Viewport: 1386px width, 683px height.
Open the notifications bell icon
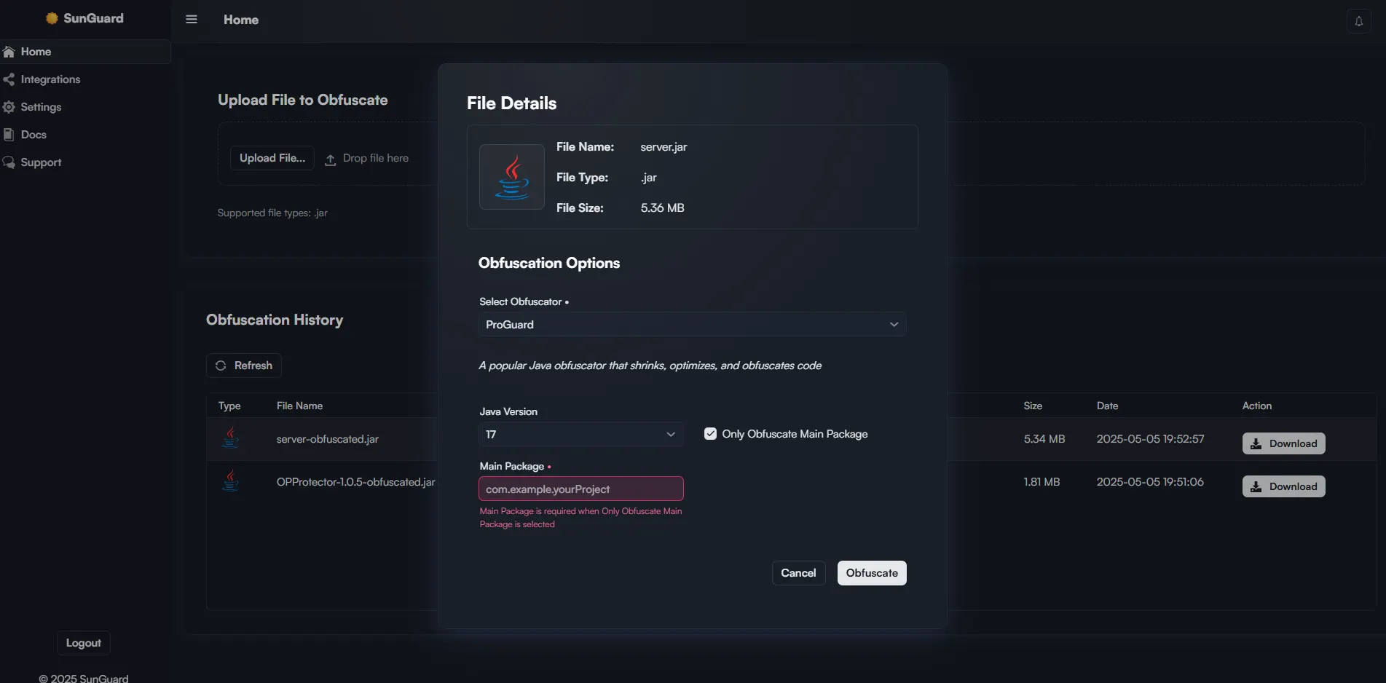(1358, 21)
